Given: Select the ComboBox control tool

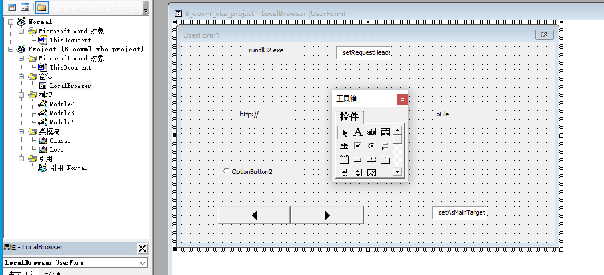Looking at the screenshot, I should (x=385, y=132).
